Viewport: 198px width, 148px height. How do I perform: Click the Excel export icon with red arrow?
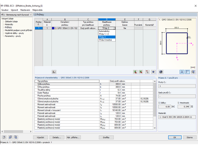coord(135,72)
